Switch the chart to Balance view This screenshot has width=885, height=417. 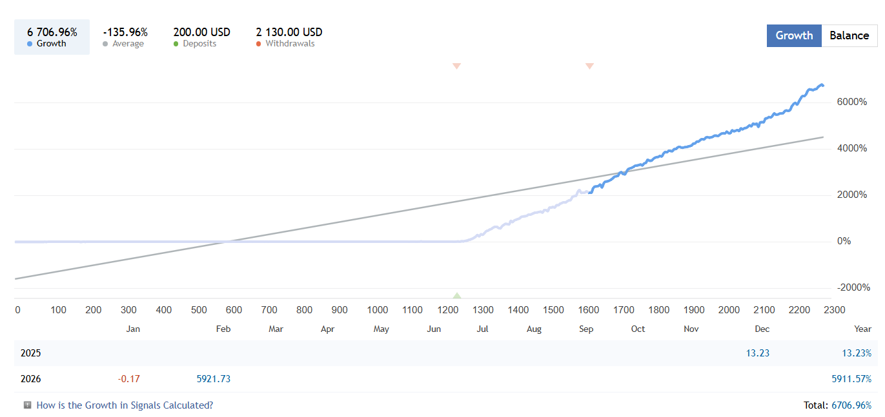[849, 35]
